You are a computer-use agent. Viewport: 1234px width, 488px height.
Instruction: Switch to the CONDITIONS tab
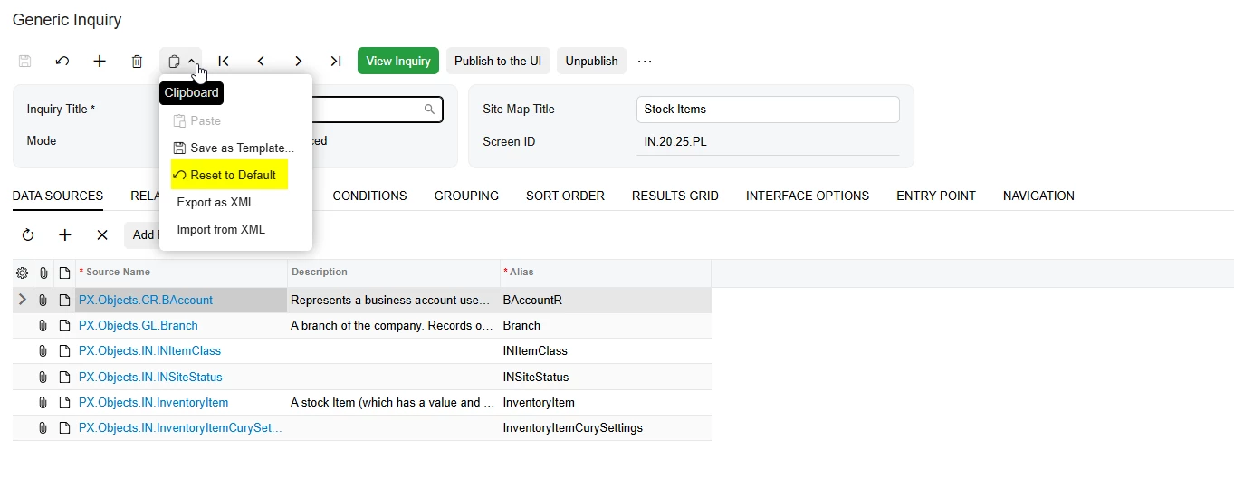(369, 196)
